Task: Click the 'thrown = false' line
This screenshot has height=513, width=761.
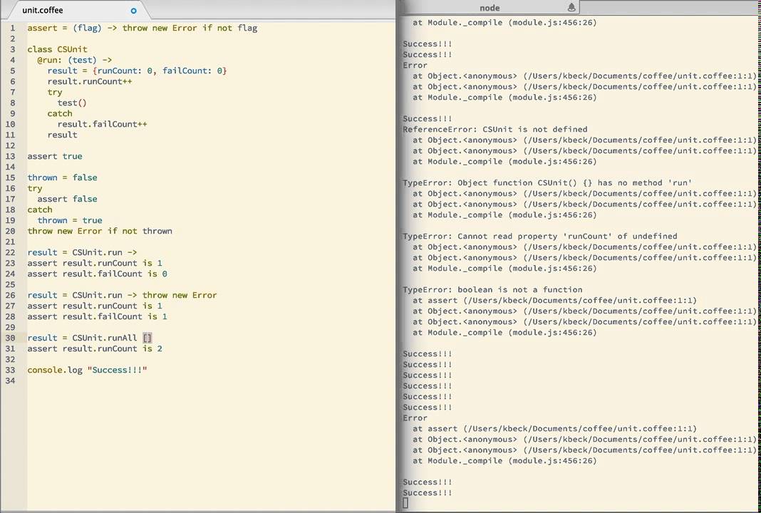Action: [x=62, y=177]
